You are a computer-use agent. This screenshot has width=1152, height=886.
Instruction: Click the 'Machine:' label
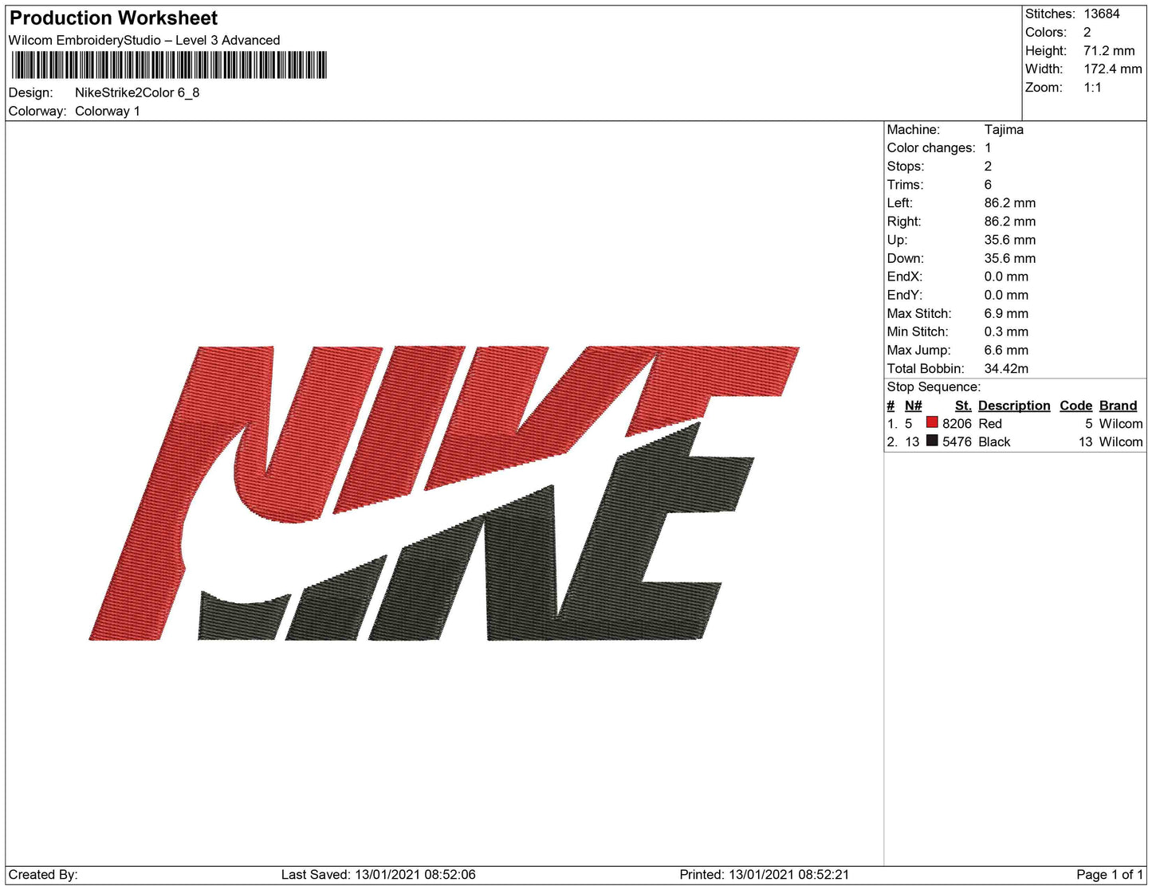click(x=914, y=129)
